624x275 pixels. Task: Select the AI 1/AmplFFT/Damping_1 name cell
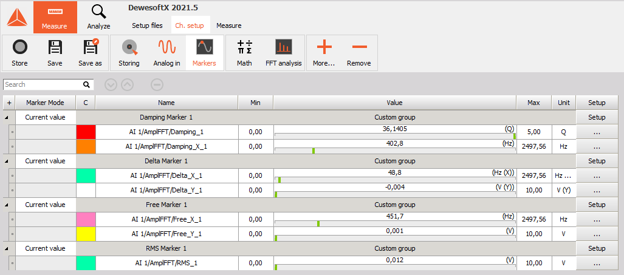click(x=167, y=132)
